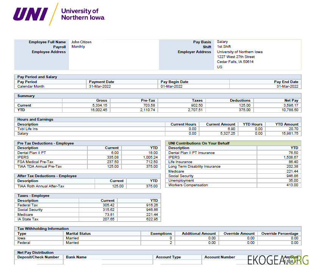
Task: Click the TIAA TDA Annual Pre-Tax row
Action: point(87,167)
